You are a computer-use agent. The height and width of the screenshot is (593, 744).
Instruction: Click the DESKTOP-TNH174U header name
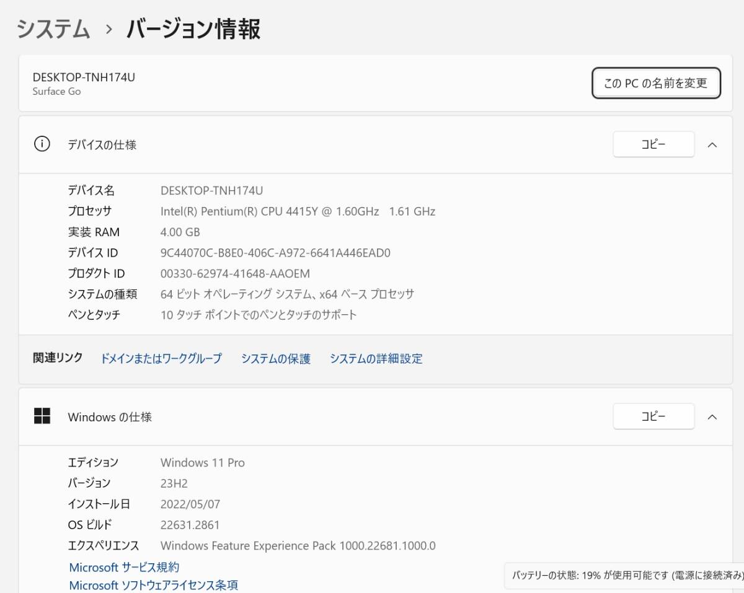pos(84,77)
